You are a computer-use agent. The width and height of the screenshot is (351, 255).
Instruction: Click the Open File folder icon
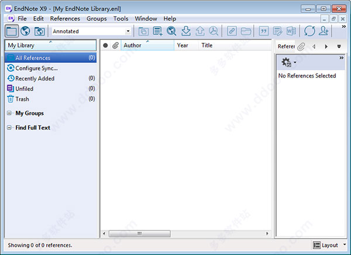(x=246, y=32)
